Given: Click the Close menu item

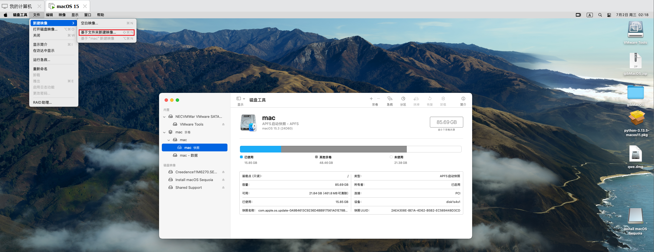Looking at the screenshot, I should 54,35.
